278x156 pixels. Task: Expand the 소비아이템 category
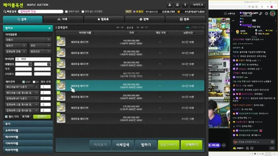click(x=28, y=130)
